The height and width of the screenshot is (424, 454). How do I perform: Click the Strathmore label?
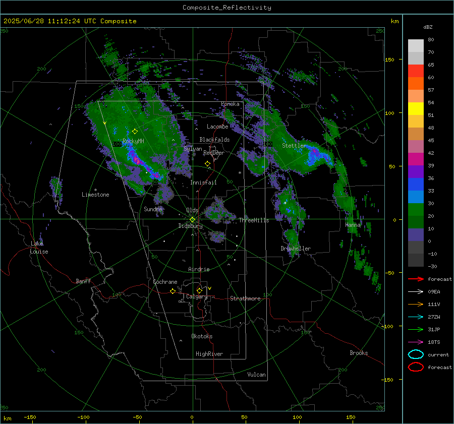(x=245, y=298)
